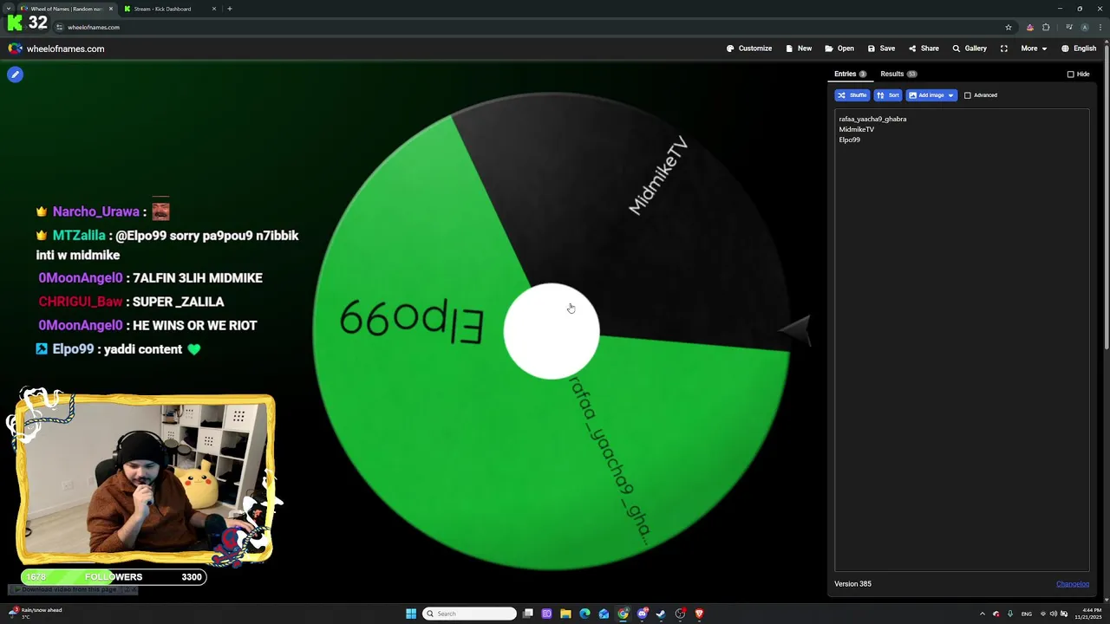This screenshot has height=624, width=1110.
Task: Open Steam from the taskbar
Action: coord(661,614)
